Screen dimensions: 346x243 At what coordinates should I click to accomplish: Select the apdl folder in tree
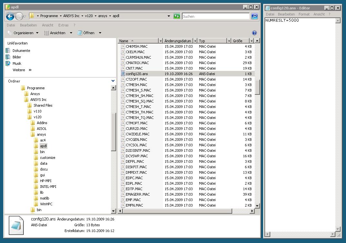click(x=43, y=146)
